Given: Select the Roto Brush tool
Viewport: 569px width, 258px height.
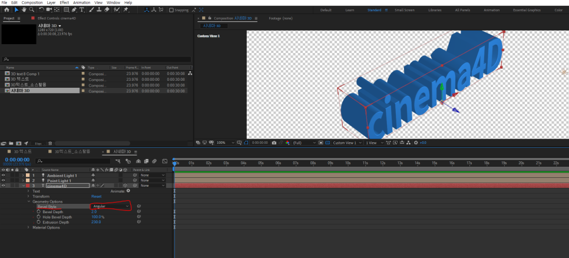Looking at the screenshot, I should point(117,10).
